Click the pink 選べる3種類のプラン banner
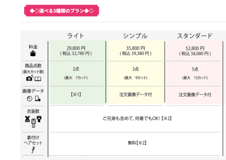Viewport: 226px width, 160px height. pos(61,11)
